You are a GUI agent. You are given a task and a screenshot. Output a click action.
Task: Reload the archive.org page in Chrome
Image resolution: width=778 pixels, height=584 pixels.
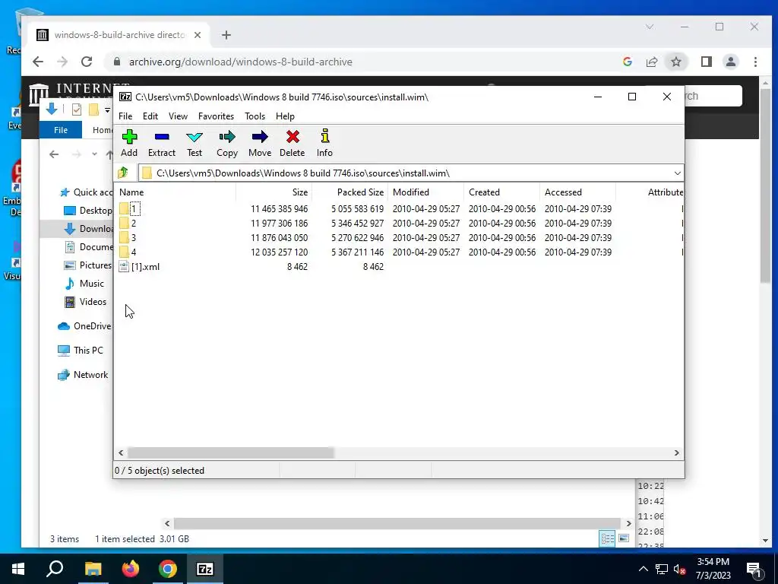pyautogui.click(x=87, y=62)
